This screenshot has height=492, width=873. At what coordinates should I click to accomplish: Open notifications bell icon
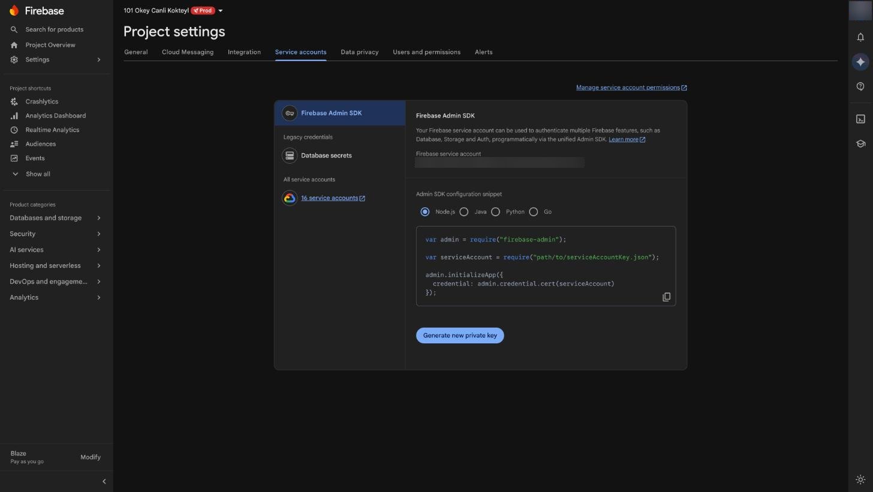(x=860, y=37)
